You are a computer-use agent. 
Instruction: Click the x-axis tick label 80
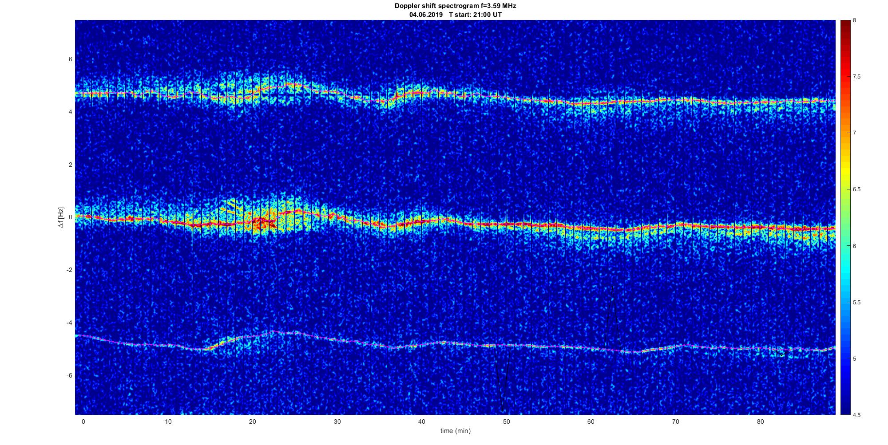click(760, 421)
